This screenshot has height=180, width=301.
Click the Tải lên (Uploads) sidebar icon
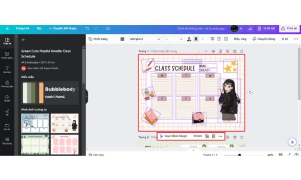pyautogui.click(x=7, y=98)
